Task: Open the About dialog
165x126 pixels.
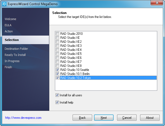Action: click(x=150, y=118)
